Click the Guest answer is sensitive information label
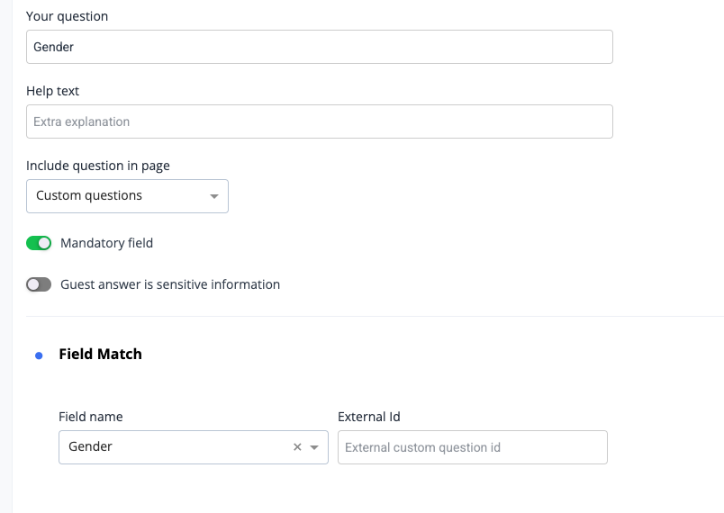Viewport: 724px width, 513px height. tap(170, 284)
